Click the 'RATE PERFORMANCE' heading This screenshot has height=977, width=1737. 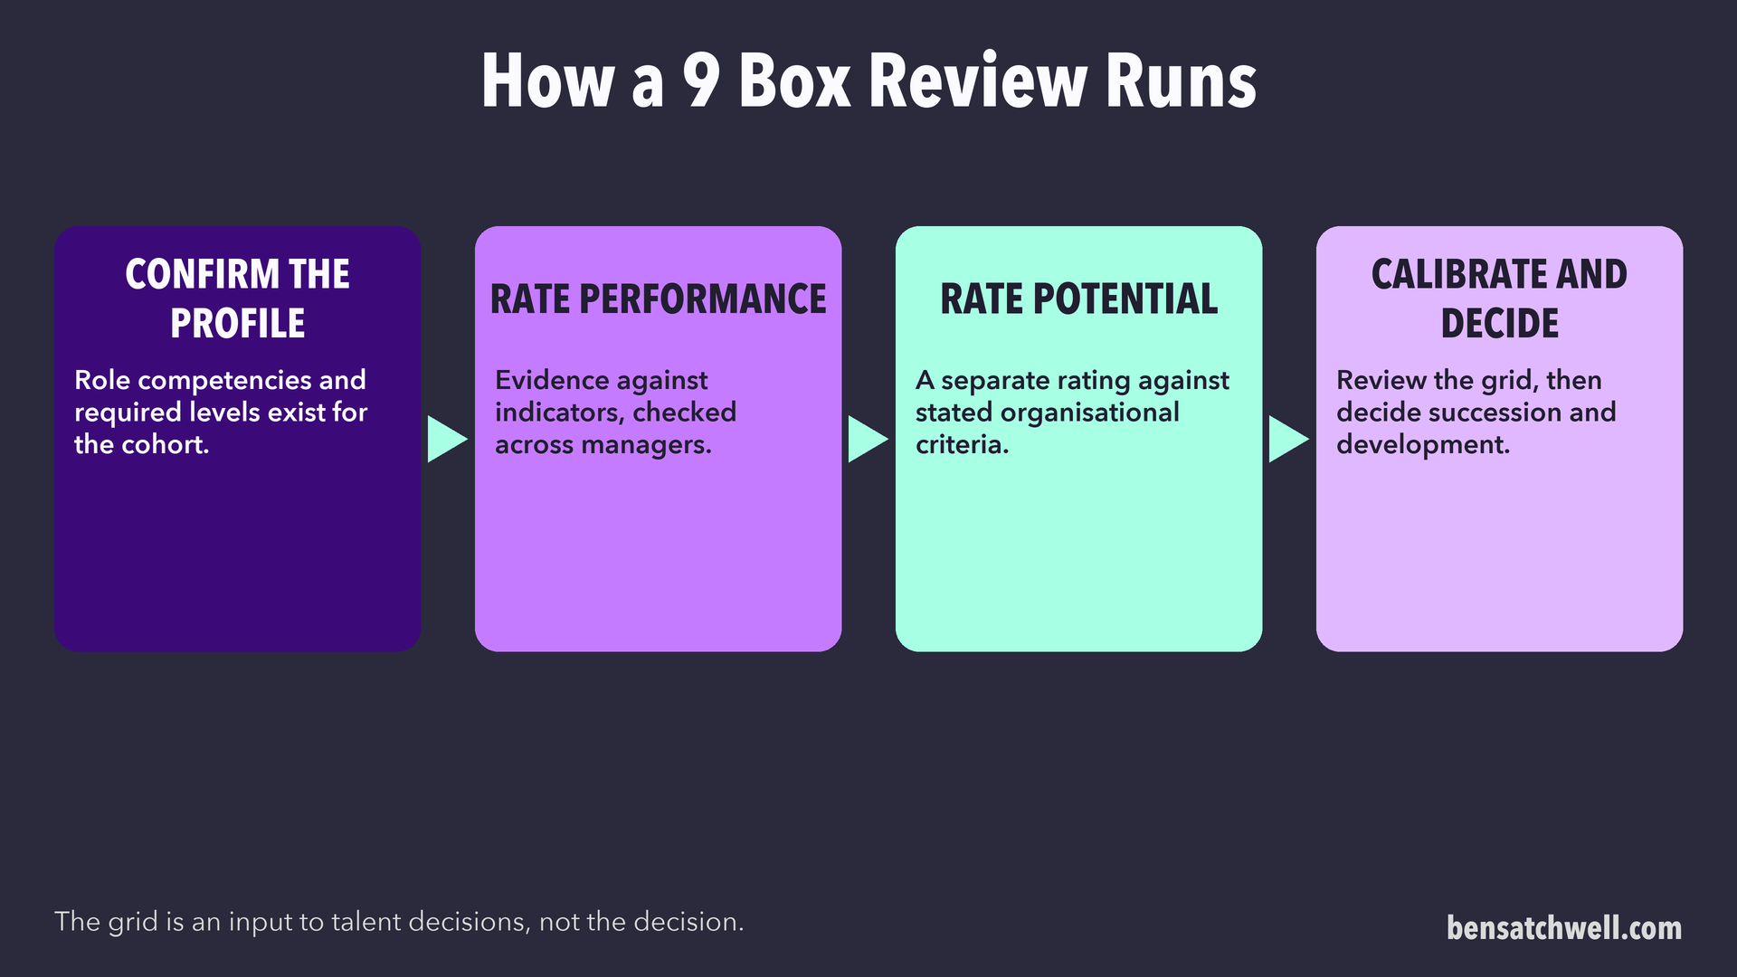[x=658, y=299]
